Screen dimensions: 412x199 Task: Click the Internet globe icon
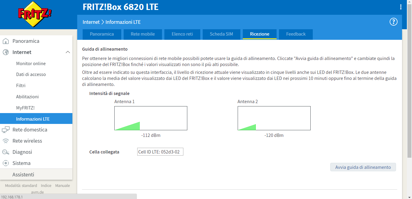pyautogui.click(x=5, y=52)
